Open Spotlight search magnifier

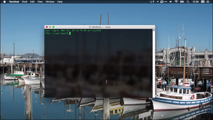pyautogui.click(x=188, y=2)
